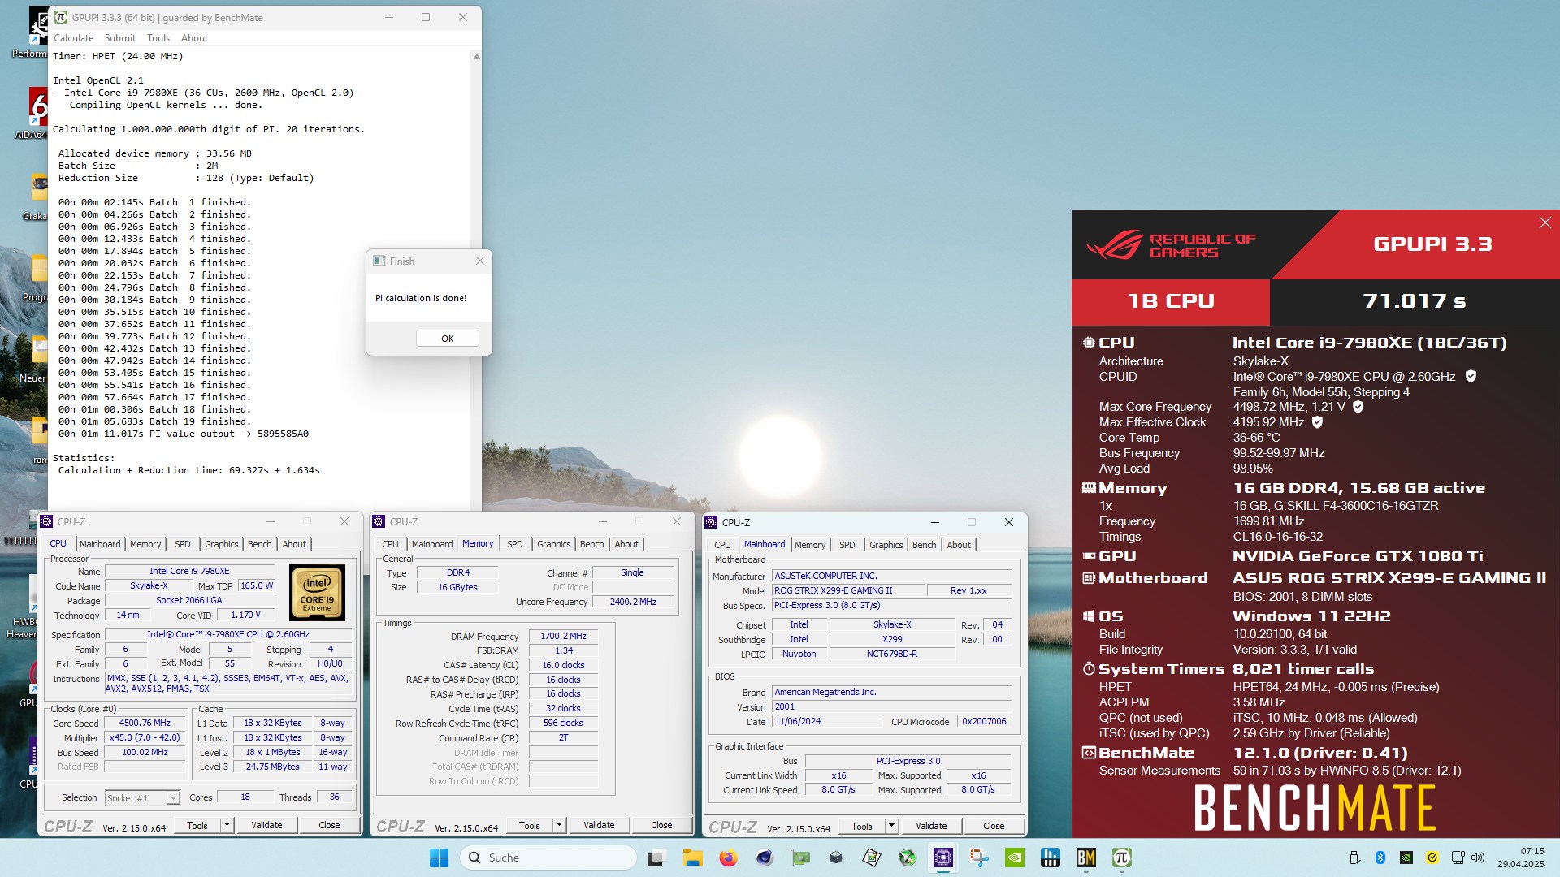Screen dimensions: 1560x877
Task: Expand Tools dropdown arrow in middle CPU-Z
Action: point(560,825)
